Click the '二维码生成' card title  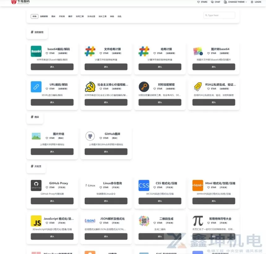tap(166, 219)
